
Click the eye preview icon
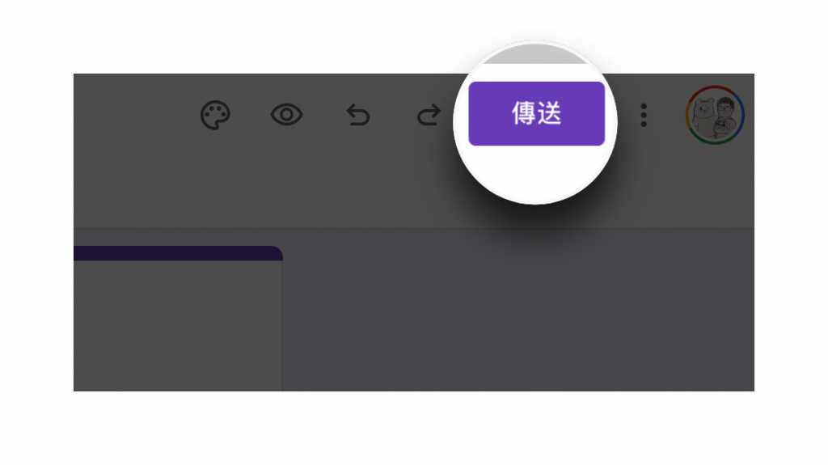(287, 115)
